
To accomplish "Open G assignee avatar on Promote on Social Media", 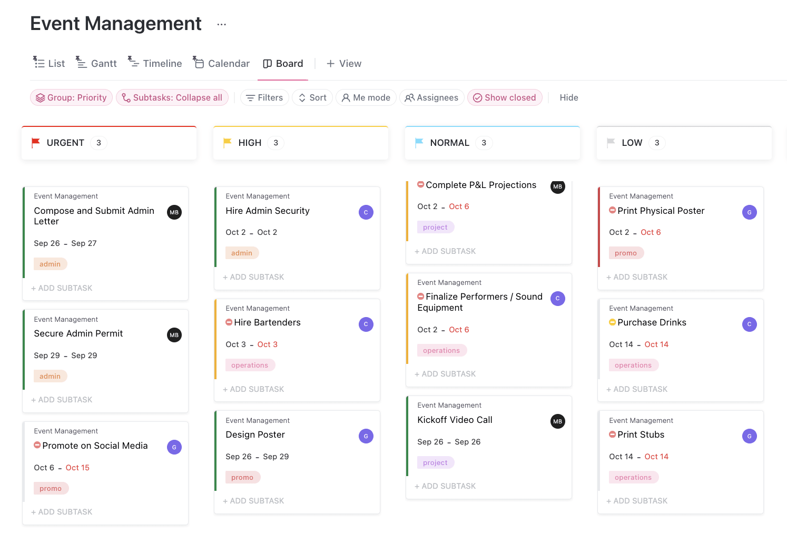I will pyautogui.click(x=174, y=447).
